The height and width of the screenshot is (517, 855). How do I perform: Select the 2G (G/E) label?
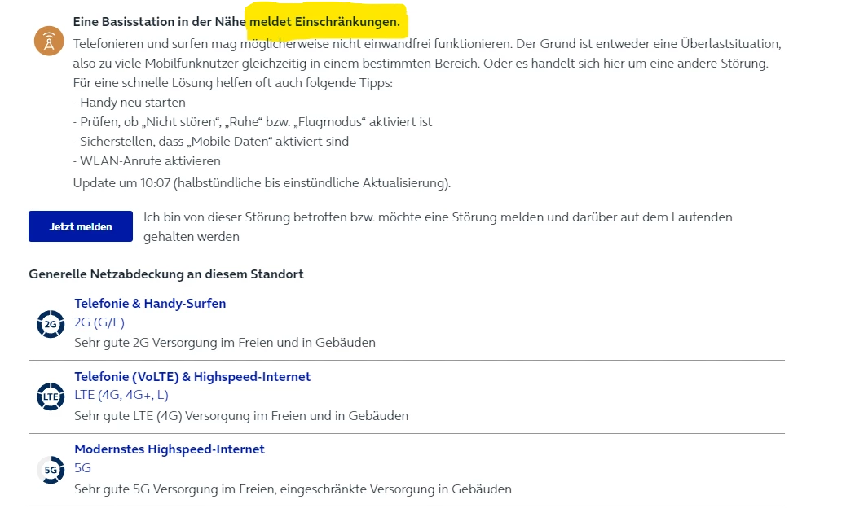tap(99, 322)
